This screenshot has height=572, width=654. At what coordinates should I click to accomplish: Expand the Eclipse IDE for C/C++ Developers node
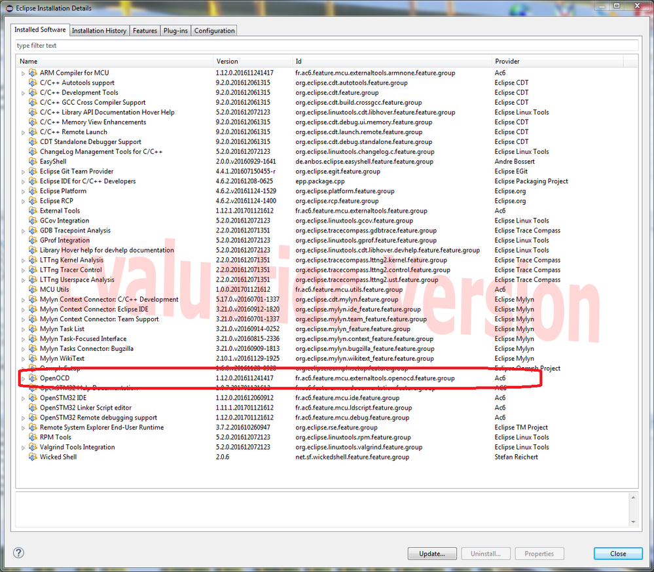pyautogui.click(x=24, y=182)
